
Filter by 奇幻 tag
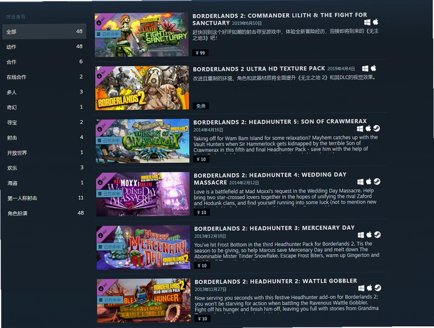tap(44, 107)
